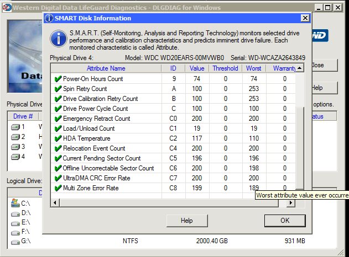
Task: Click HDA Temperature value 117
Action: tap(197, 138)
